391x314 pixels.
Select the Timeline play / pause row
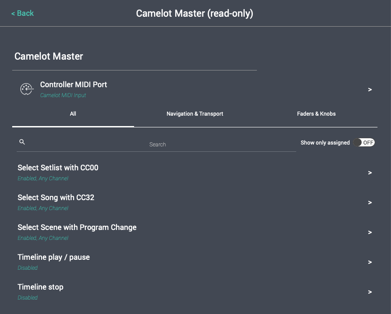pos(53,257)
